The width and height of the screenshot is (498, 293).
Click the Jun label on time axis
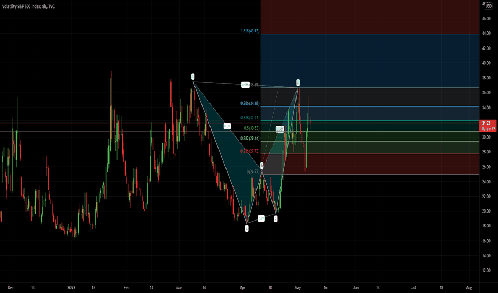pos(356,288)
